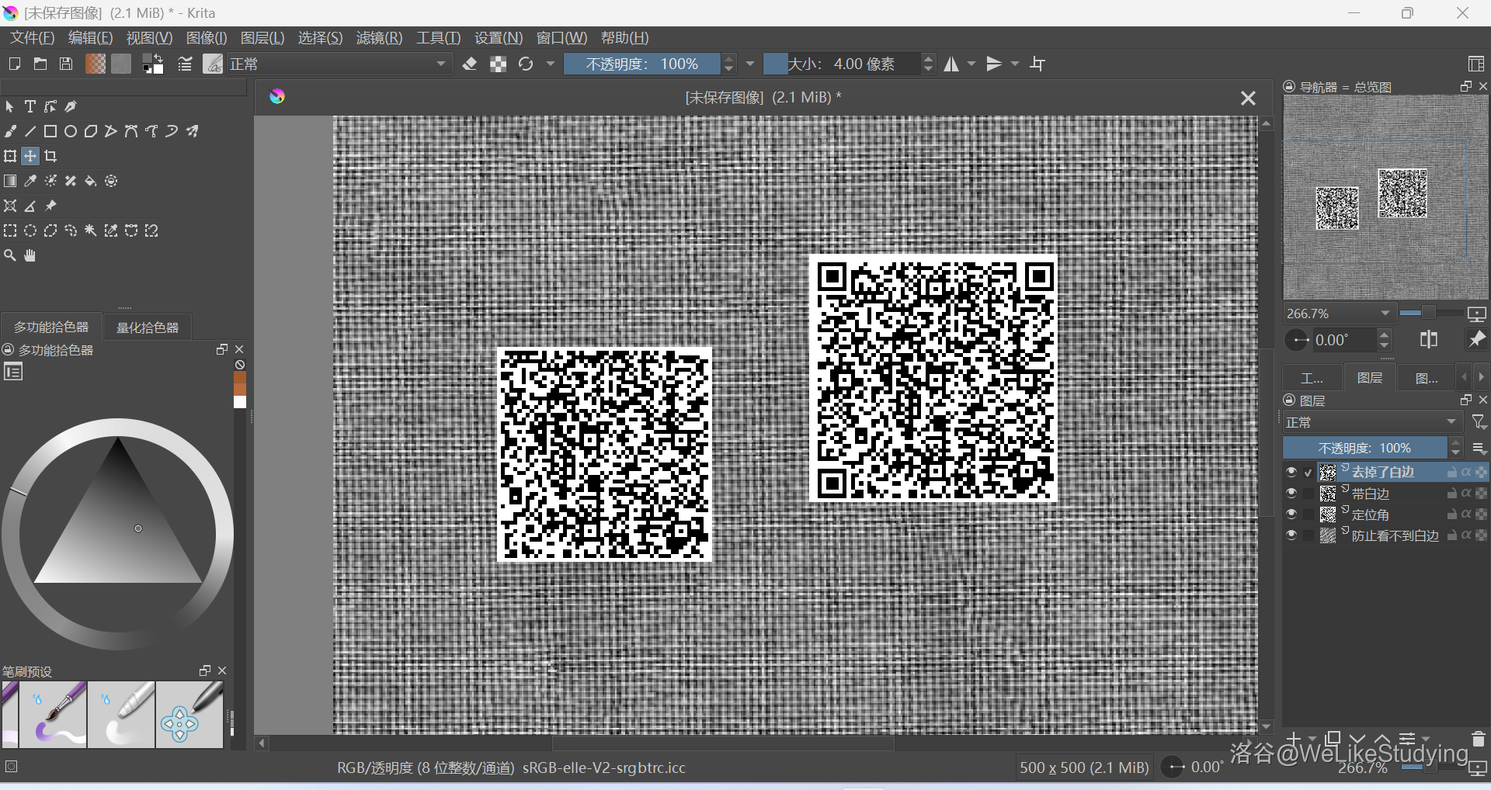Viewport: 1491px width, 790px height.
Task: Toggle visibility of 带白边 layer
Action: [x=1291, y=493]
